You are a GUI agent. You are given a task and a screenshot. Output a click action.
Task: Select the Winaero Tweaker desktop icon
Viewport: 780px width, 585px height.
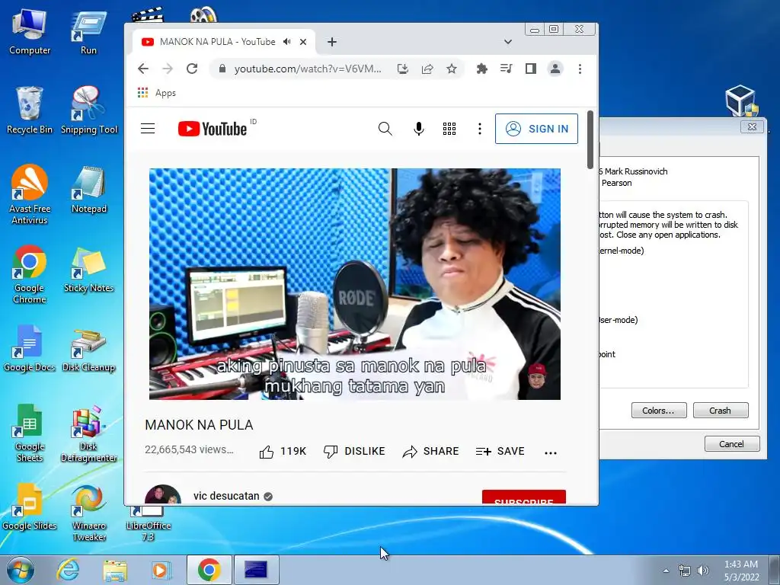89,513
